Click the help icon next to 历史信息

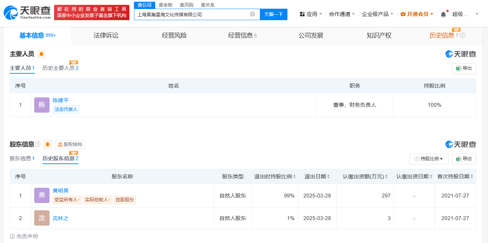pos(463,35)
